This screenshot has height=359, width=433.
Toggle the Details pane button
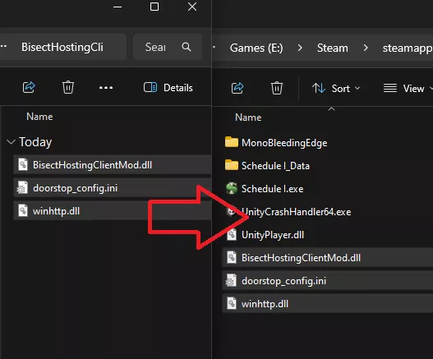168,88
